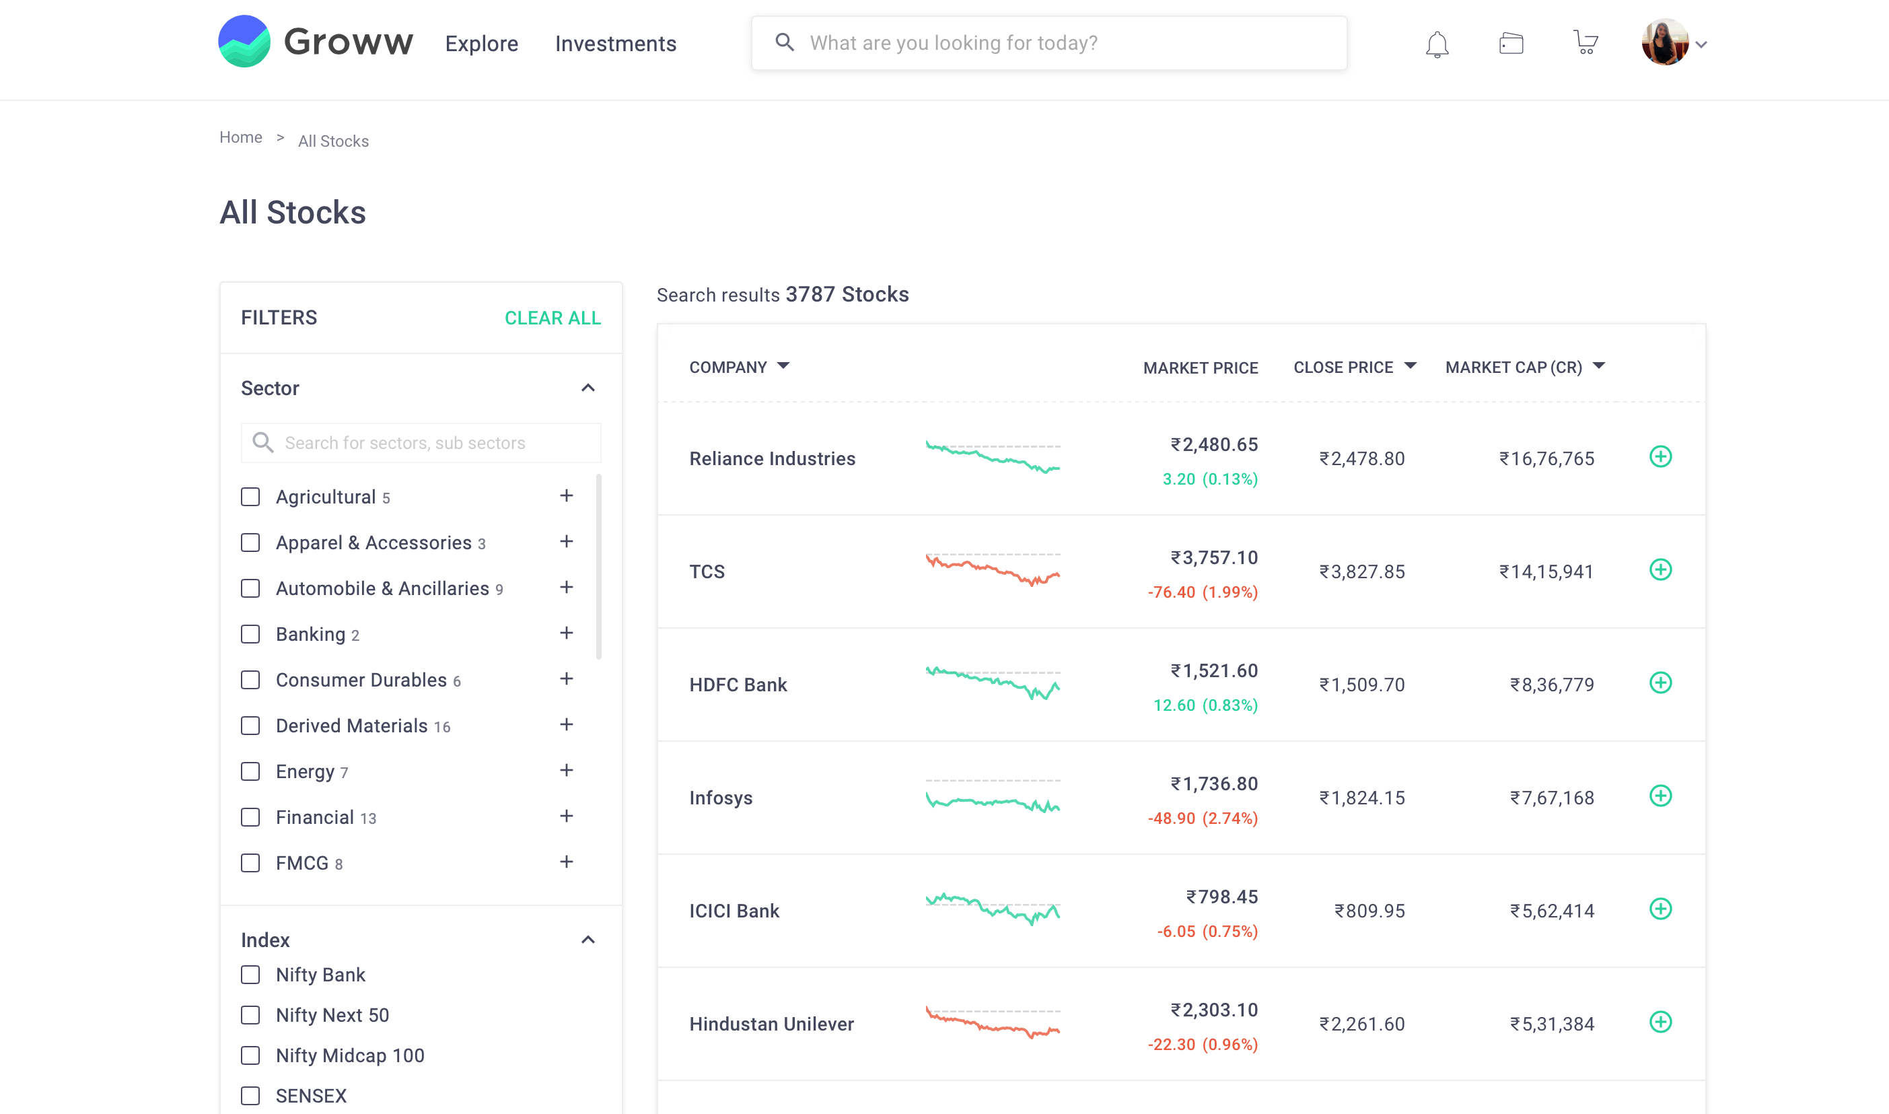Image resolution: width=1889 pixels, height=1114 pixels.
Task: Open TCS stock page
Action: 707,572
